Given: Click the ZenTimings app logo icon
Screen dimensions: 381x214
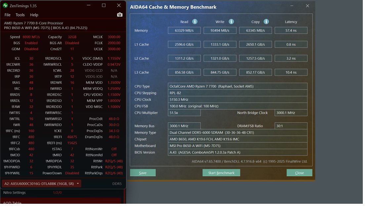Looking at the screenshot, I should 5,6.
